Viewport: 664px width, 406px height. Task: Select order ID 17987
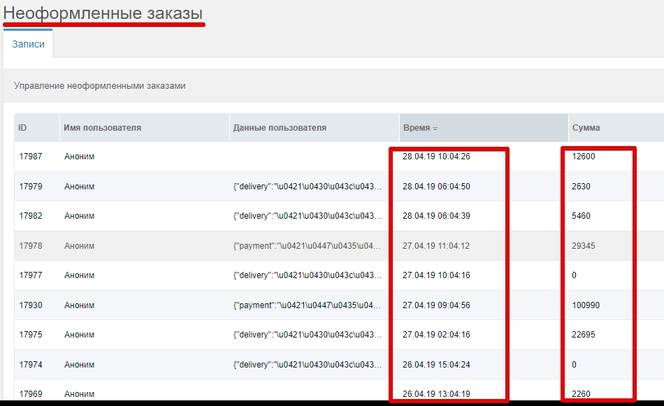(31, 157)
